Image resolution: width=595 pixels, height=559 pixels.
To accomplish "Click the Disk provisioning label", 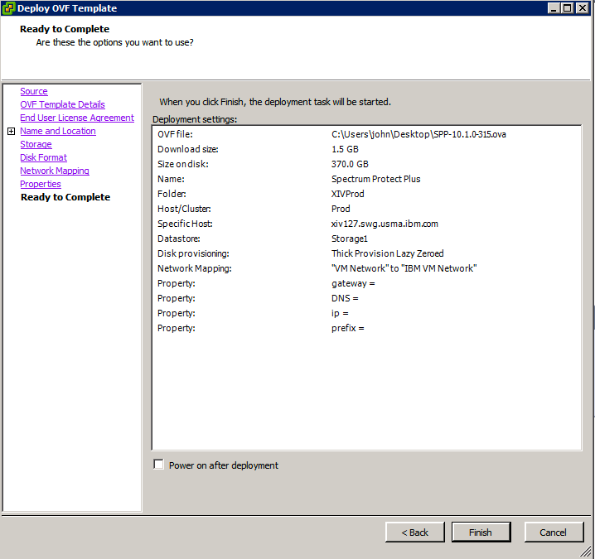I will tap(194, 253).
